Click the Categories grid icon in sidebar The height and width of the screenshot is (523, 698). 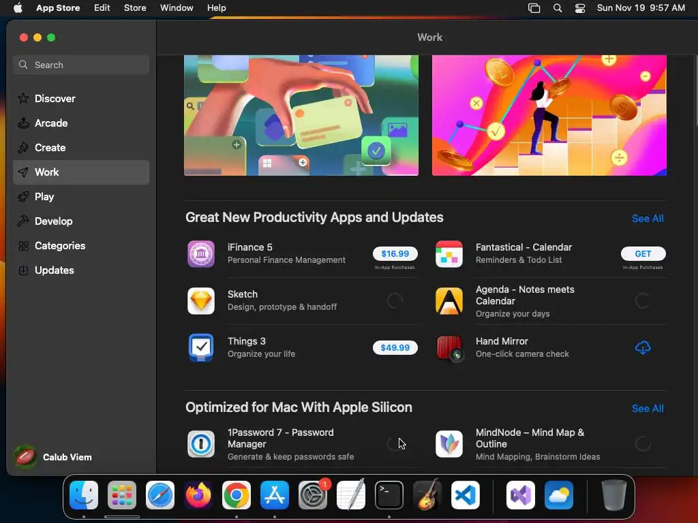23,245
